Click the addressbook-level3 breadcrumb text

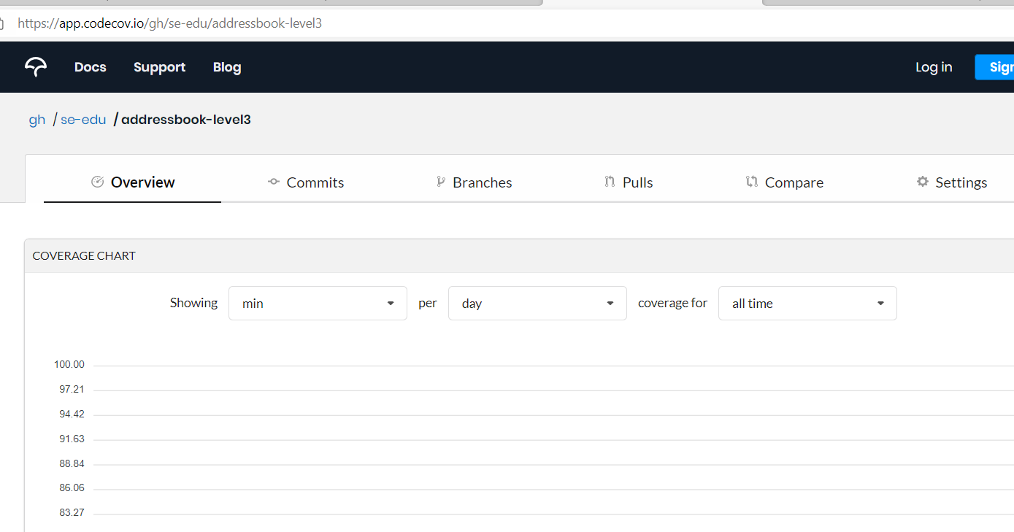[x=186, y=120]
